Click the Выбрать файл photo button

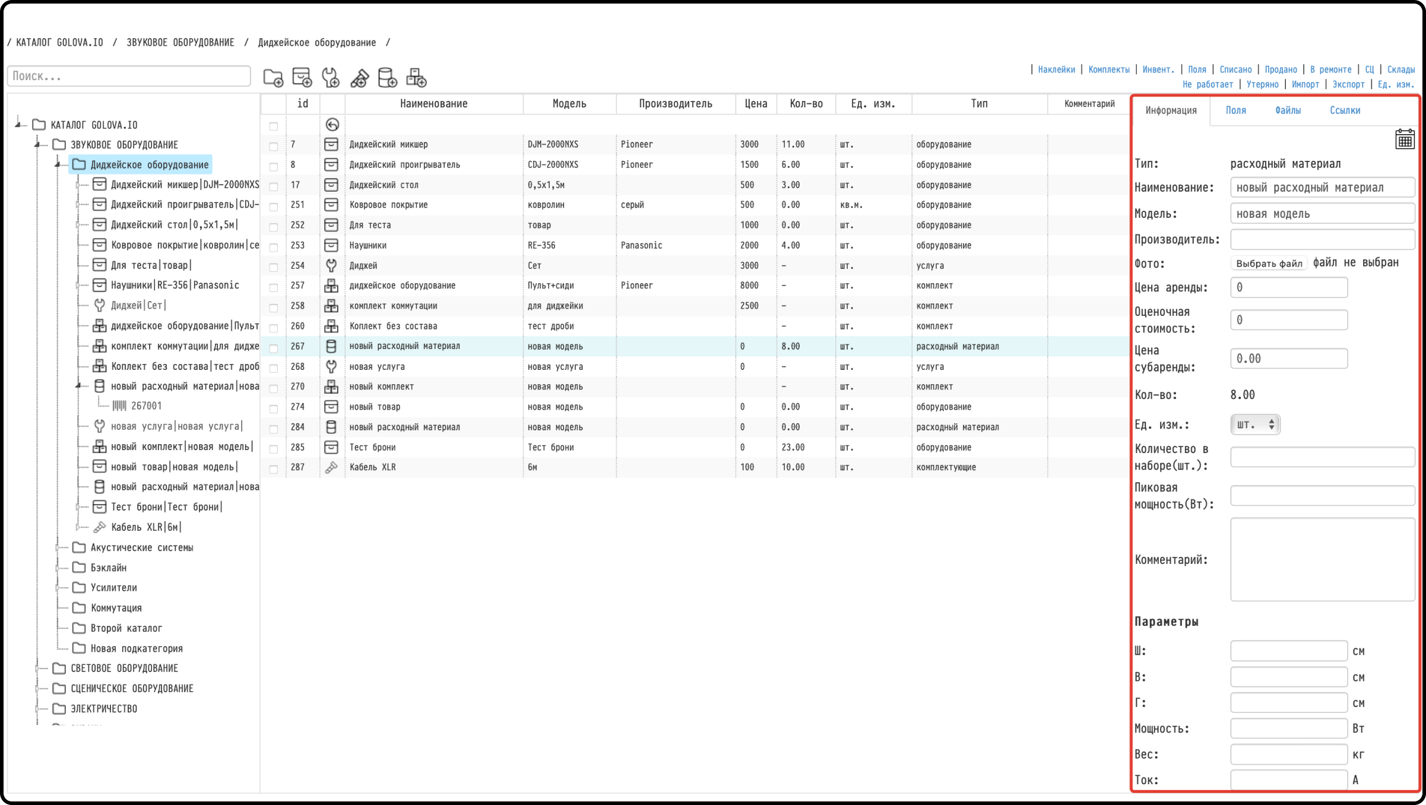point(1269,264)
